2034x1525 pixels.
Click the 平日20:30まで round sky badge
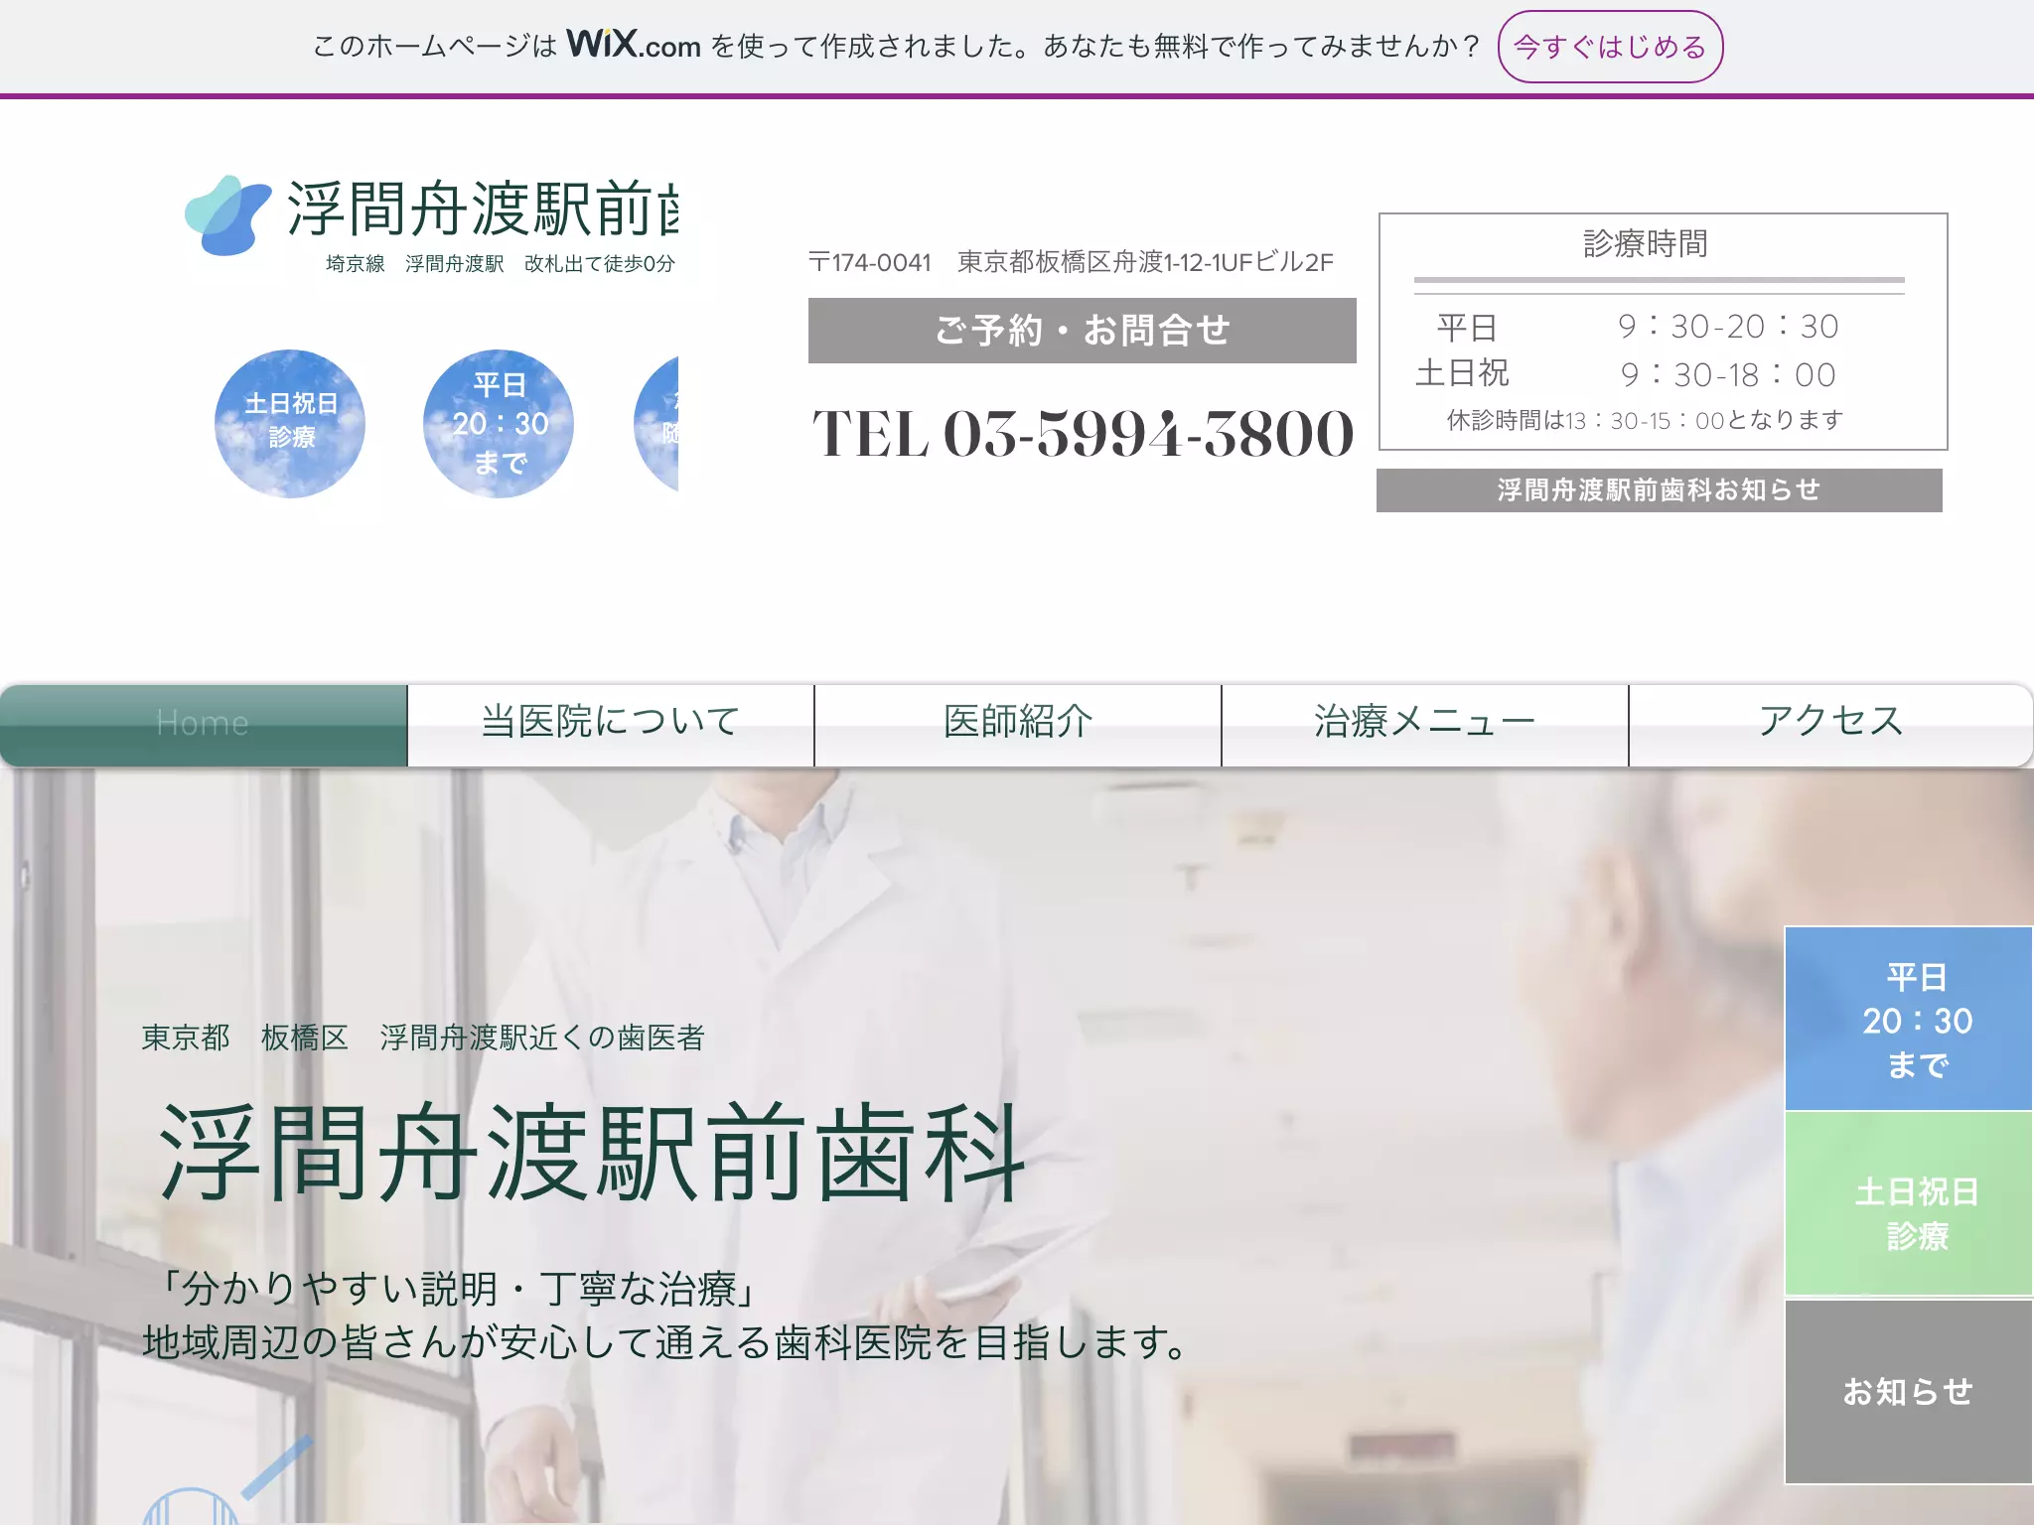[499, 423]
